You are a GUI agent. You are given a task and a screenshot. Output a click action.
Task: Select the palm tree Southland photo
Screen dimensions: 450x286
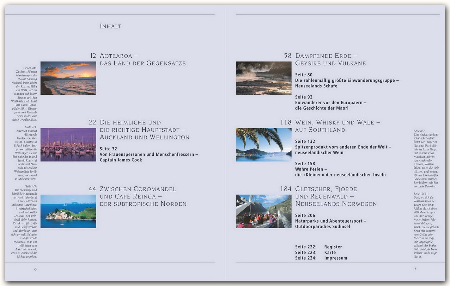coord(263,145)
